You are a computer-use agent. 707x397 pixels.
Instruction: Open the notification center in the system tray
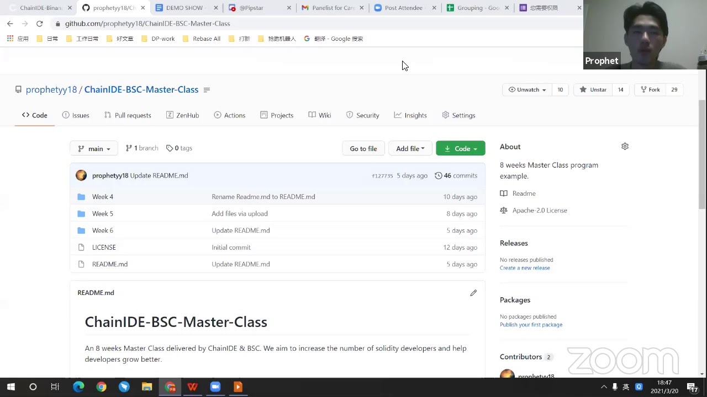point(692,387)
